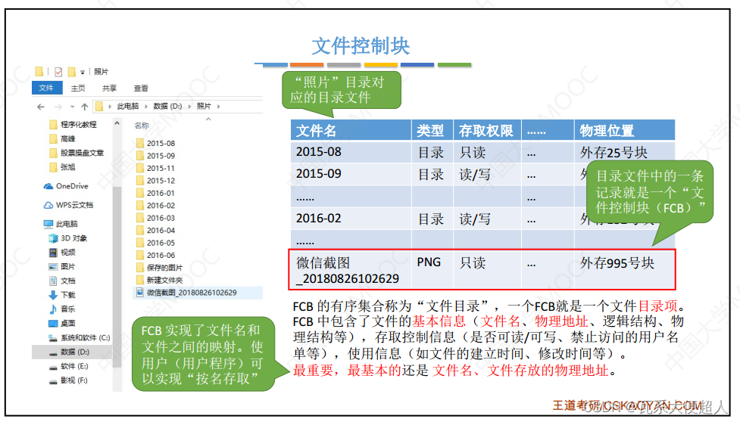Click the 外存25号块 table cell
Screen dimensions: 740x422
tap(624, 152)
